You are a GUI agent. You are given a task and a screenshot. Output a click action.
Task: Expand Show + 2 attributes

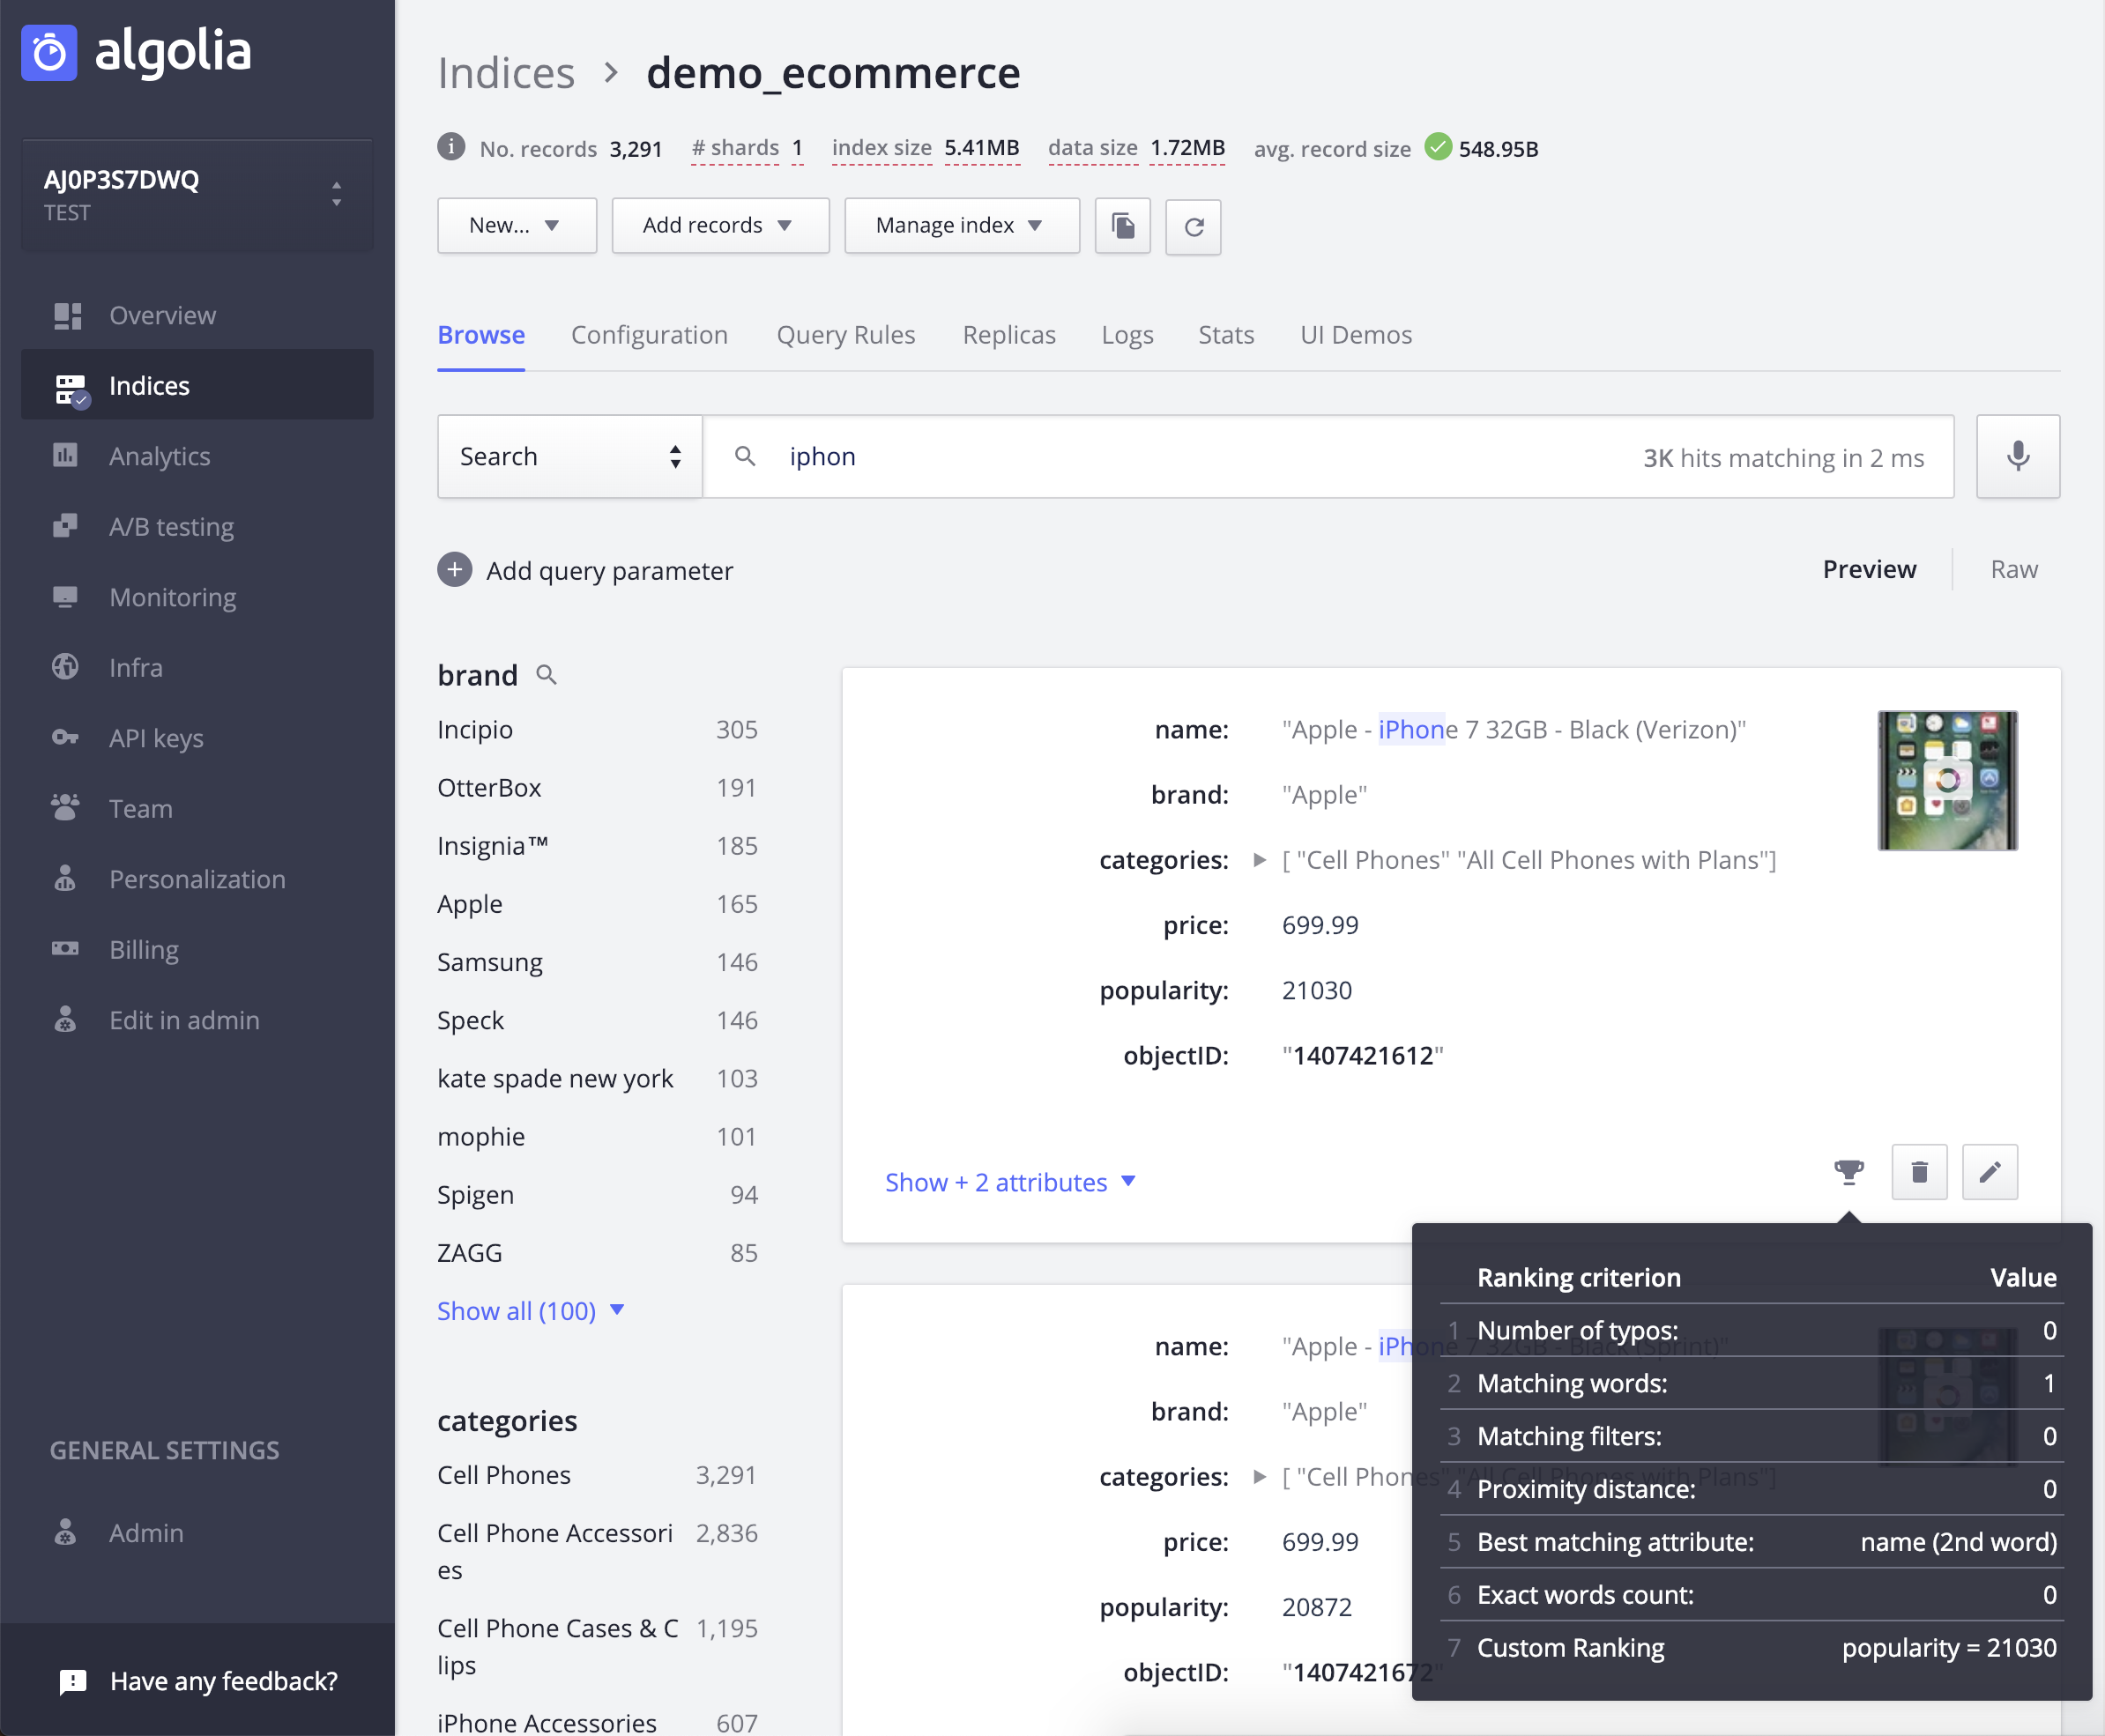pyautogui.click(x=1010, y=1182)
